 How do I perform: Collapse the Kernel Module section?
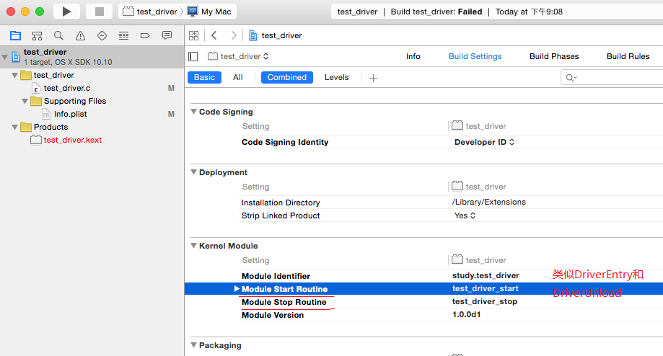pyautogui.click(x=193, y=246)
